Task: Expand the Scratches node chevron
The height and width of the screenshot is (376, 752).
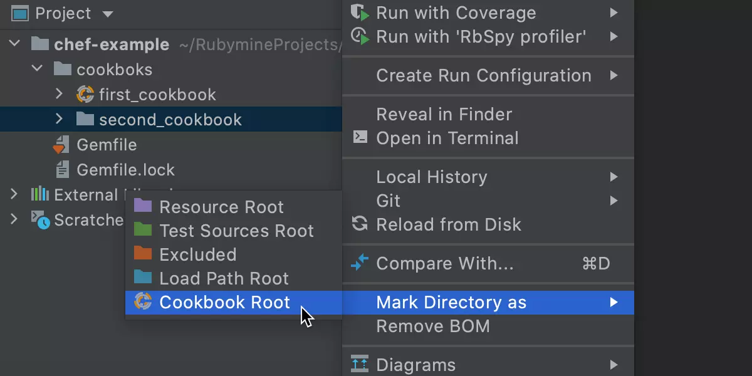Action: point(14,219)
